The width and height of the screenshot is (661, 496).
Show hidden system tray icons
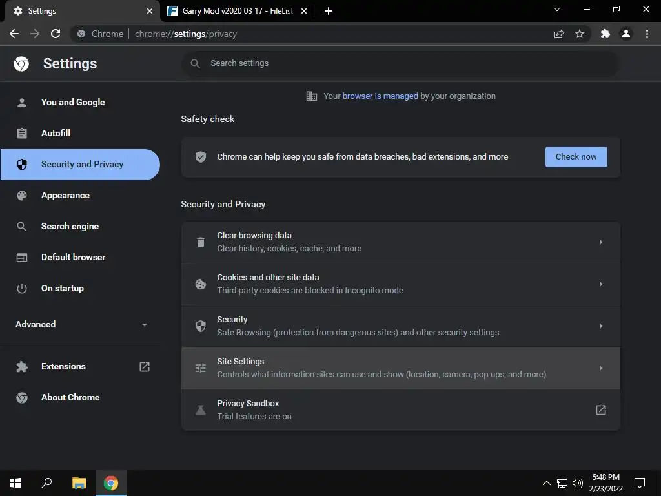click(x=546, y=483)
